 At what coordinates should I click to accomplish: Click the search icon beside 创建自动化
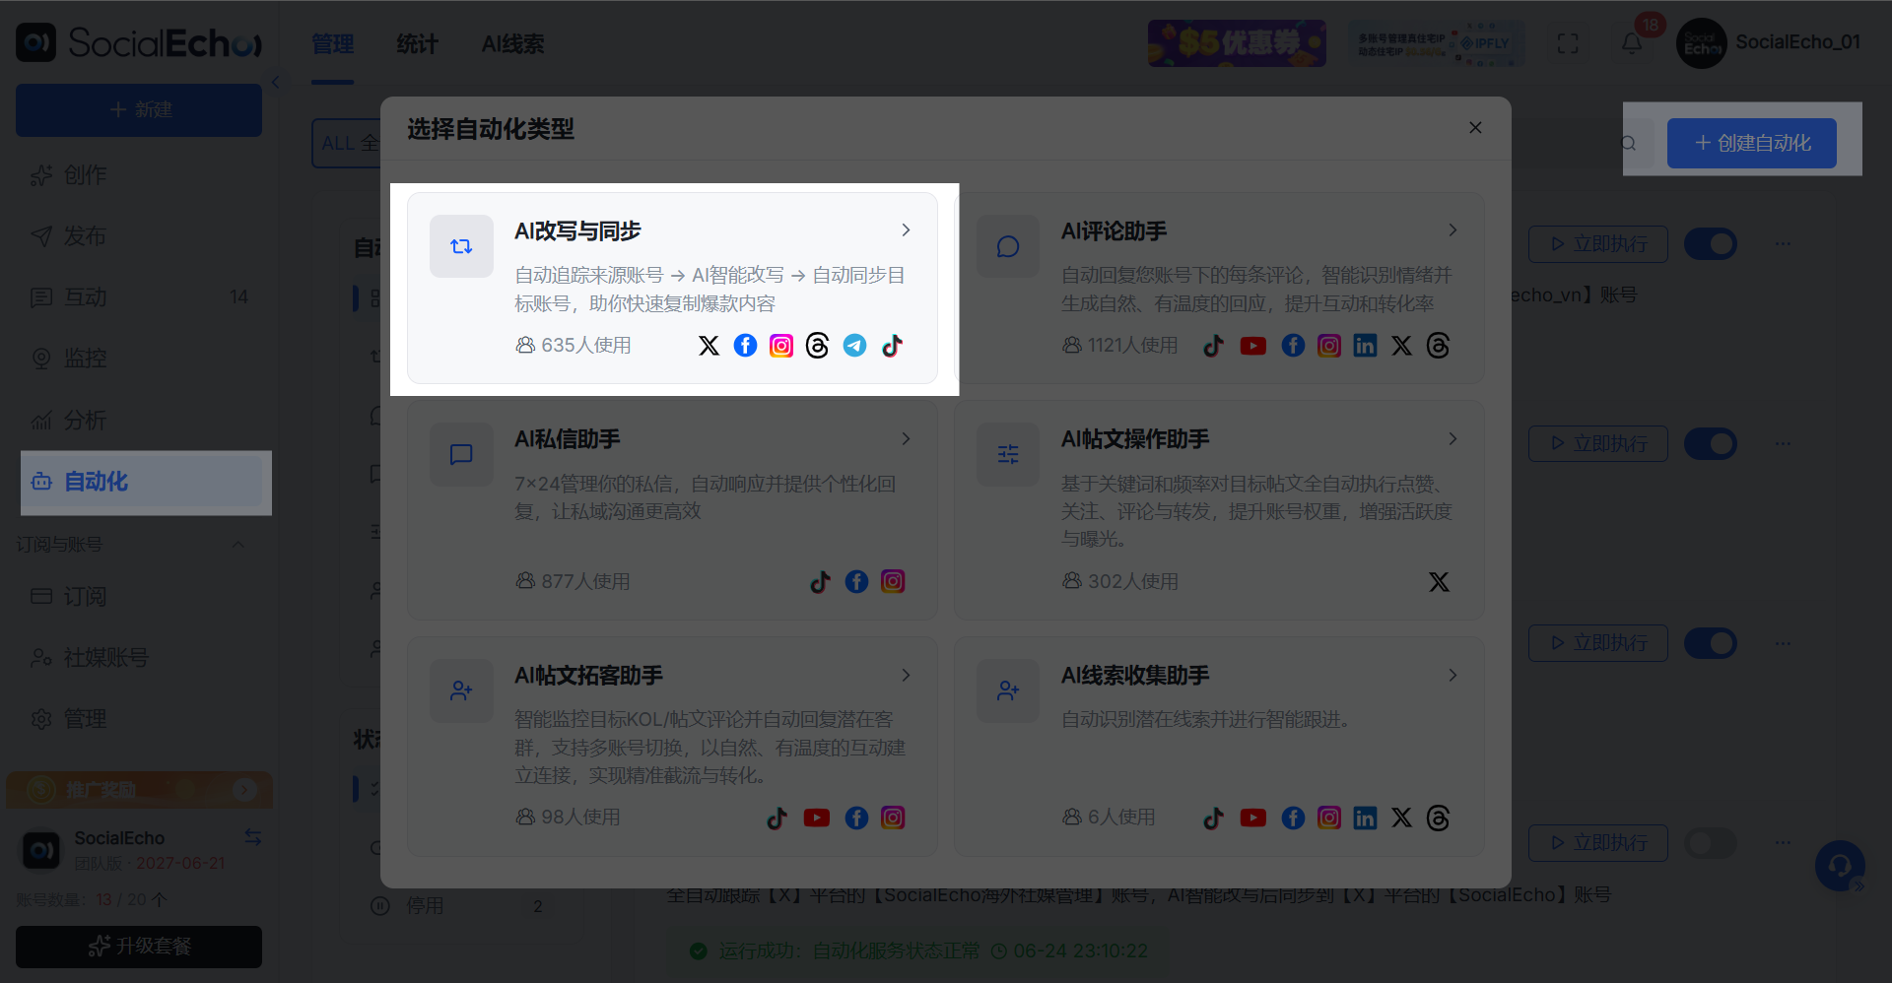point(1629,144)
